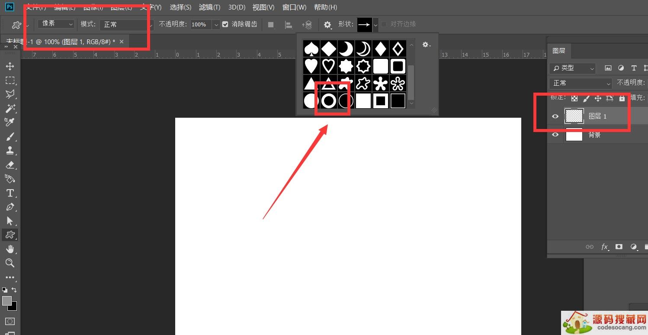The width and height of the screenshot is (648, 335).
Task: Toggle lock transparent pixels
Action: [574, 98]
